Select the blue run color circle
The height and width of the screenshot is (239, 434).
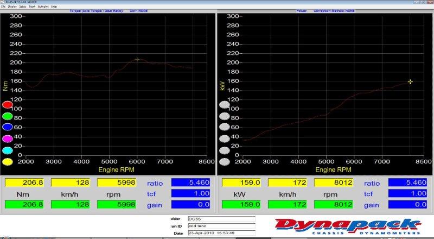click(x=8, y=128)
